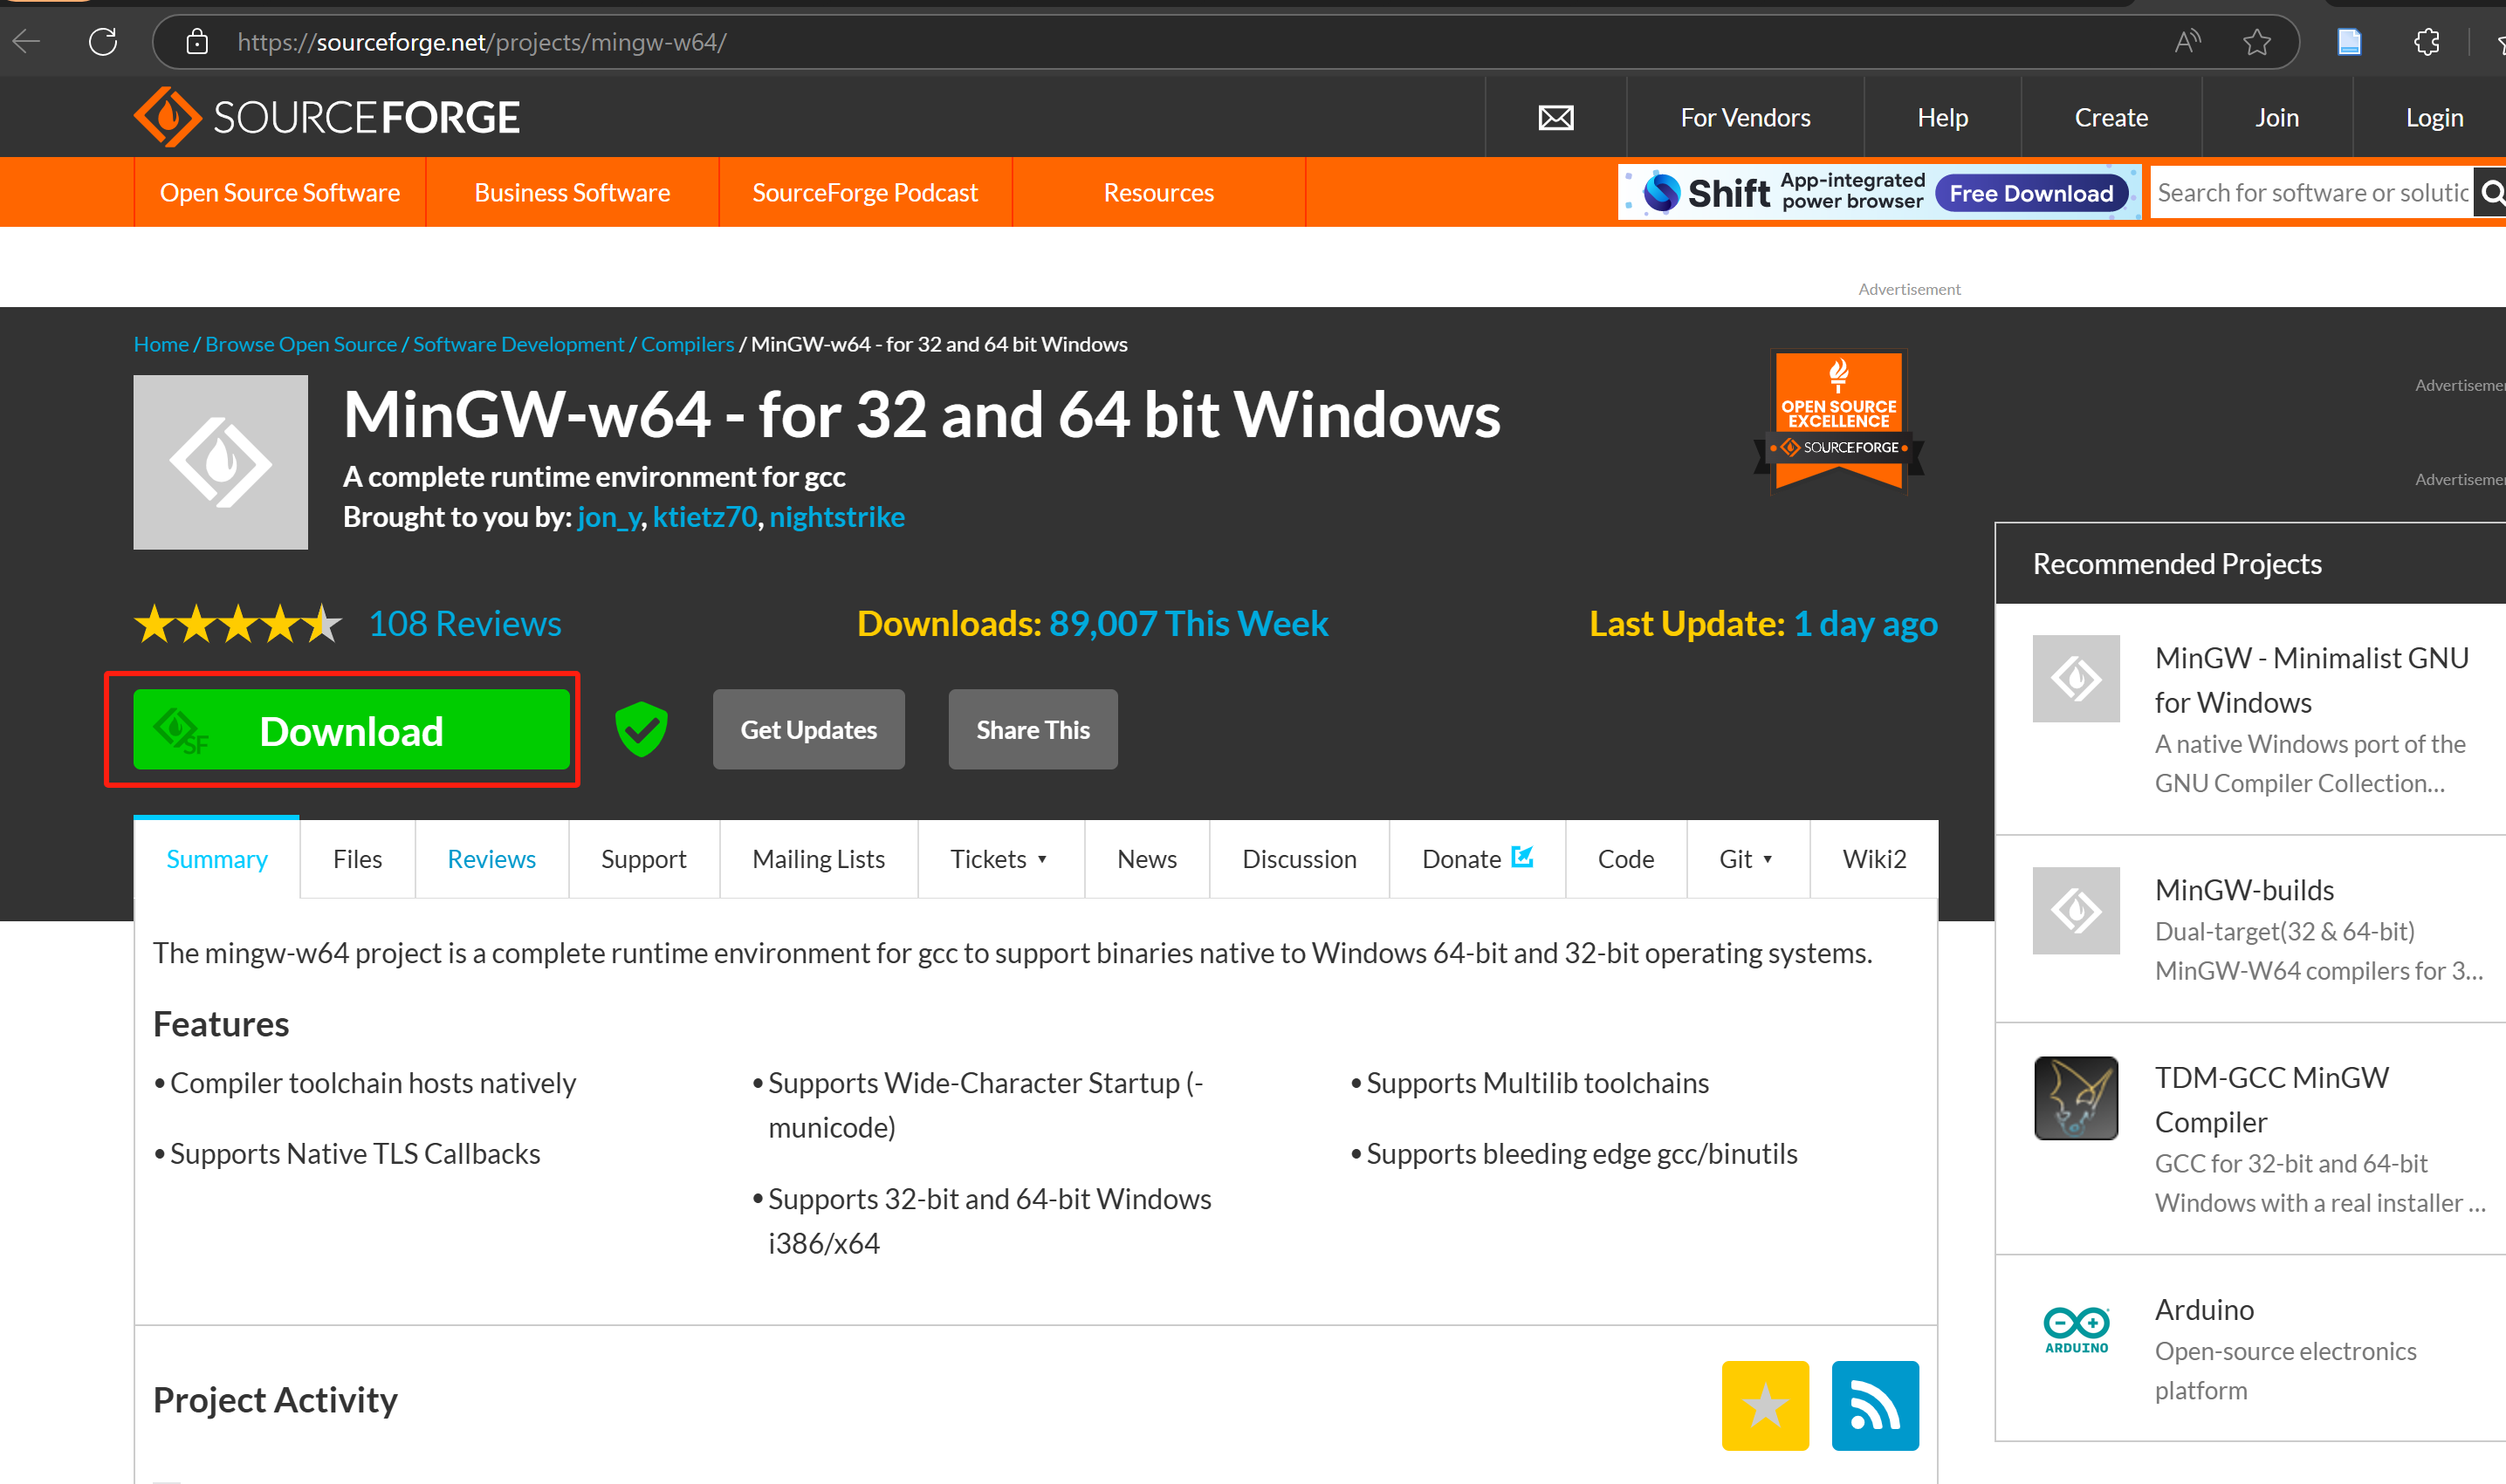Image resolution: width=2506 pixels, height=1484 pixels.
Task: Click the Get Updates button
Action: tap(808, 730)
